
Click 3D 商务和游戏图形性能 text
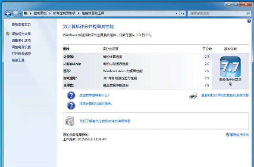tap(120, 78)
